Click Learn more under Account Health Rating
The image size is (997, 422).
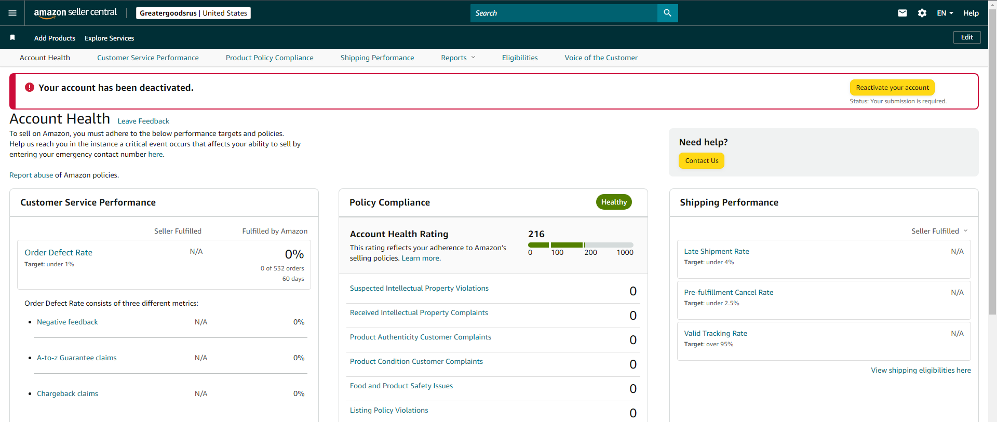(x=421, y=258)
